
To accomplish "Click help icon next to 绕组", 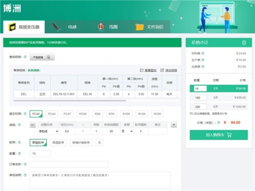I will point(19,125).
